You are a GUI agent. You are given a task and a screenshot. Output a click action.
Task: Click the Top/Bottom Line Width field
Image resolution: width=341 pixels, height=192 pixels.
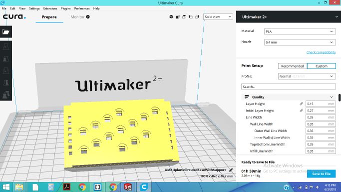click(x=321, y=144)
